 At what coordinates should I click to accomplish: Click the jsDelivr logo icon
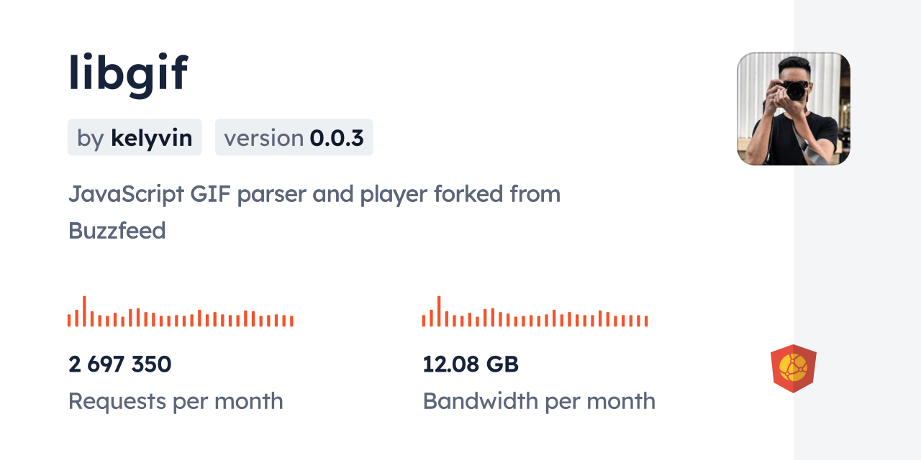[x=793, y=369]
